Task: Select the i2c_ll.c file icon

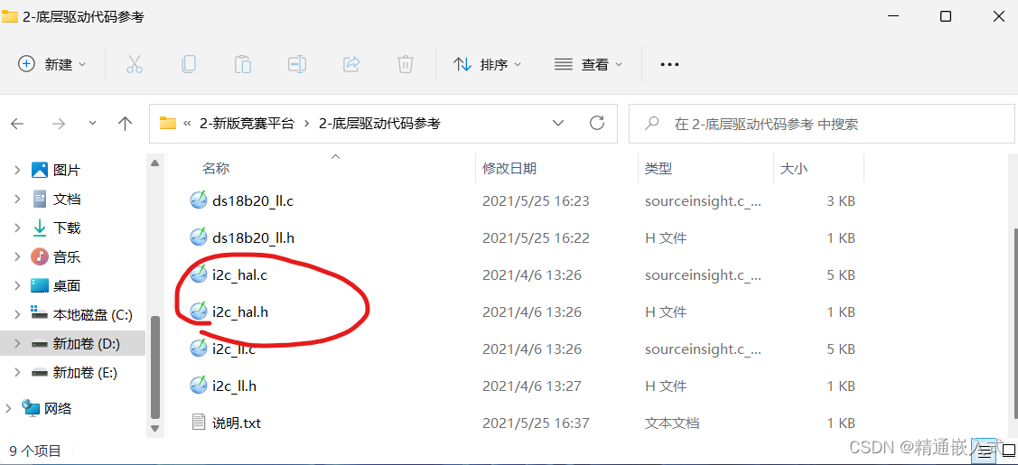Action: 199,349
